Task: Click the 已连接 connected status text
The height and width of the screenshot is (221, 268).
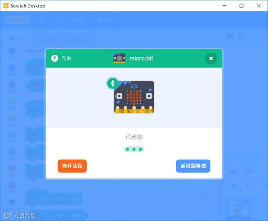Action: (x=134, y=137)
